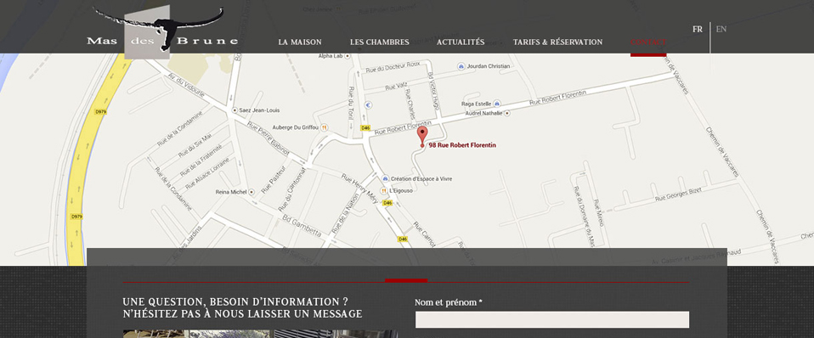
Task: Open the La Maison menu
Action: coord(300,42)
